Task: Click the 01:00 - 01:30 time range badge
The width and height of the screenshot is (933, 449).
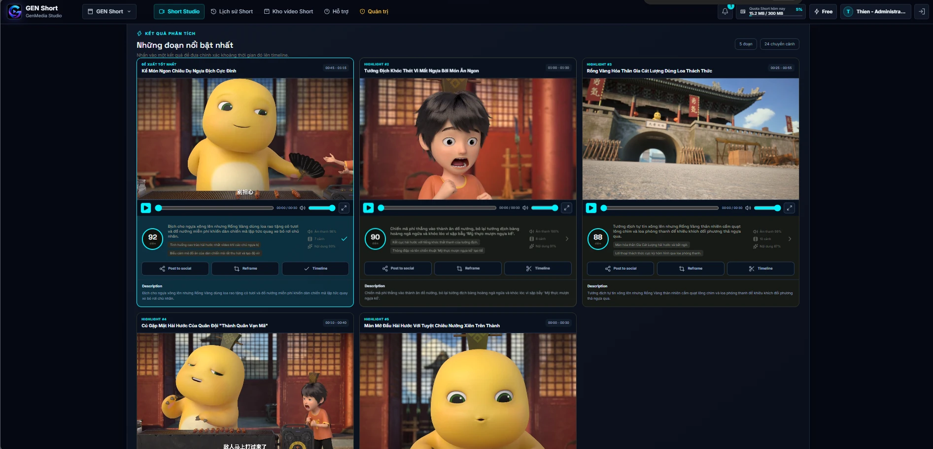Action: pyautogui.click(x=558, y=68)
